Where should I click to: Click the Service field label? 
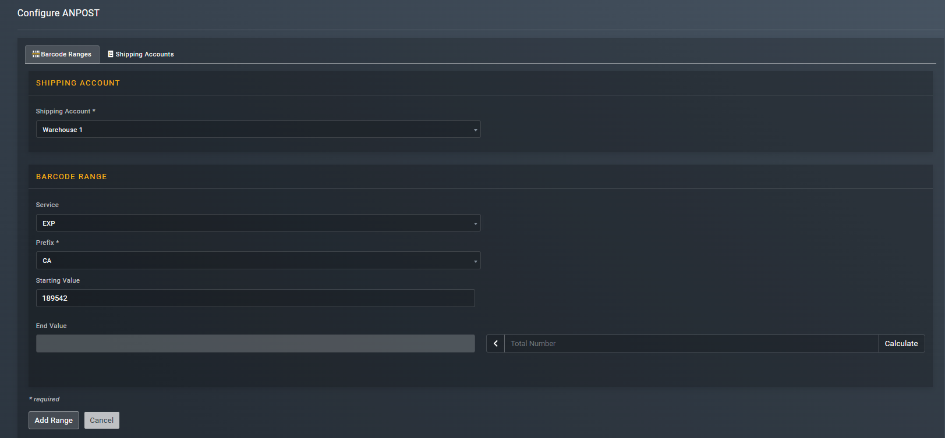pos(47,205)
